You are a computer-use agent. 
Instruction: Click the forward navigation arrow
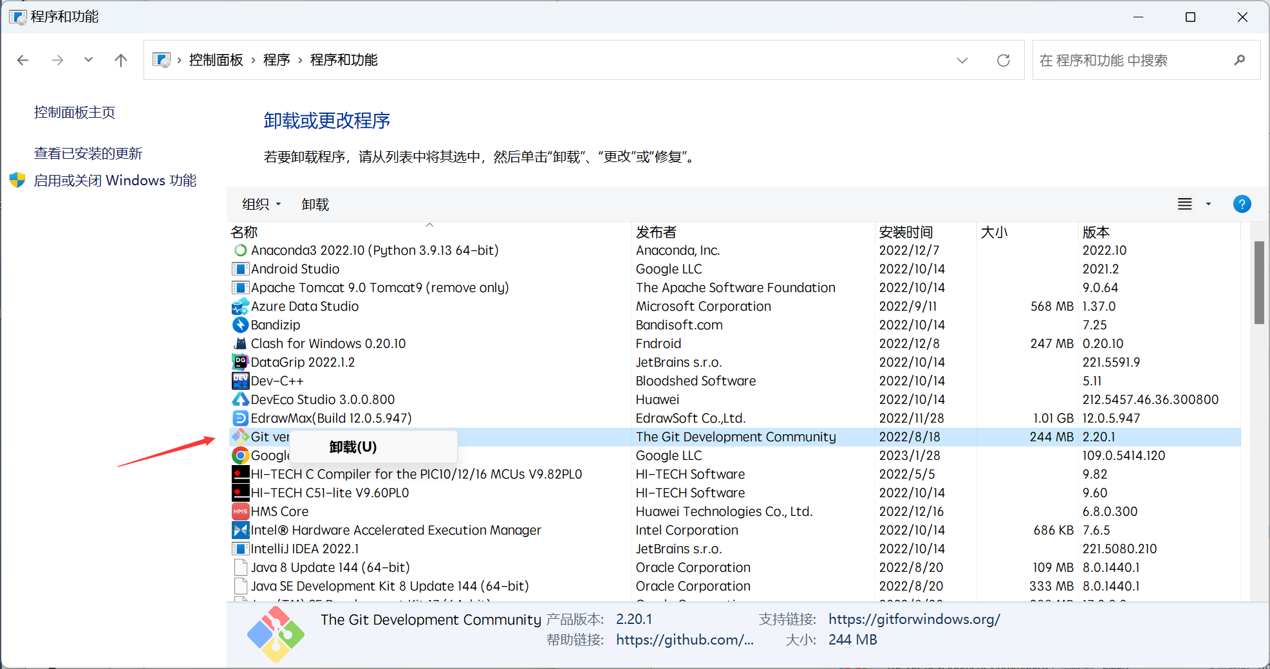point(57,60)
